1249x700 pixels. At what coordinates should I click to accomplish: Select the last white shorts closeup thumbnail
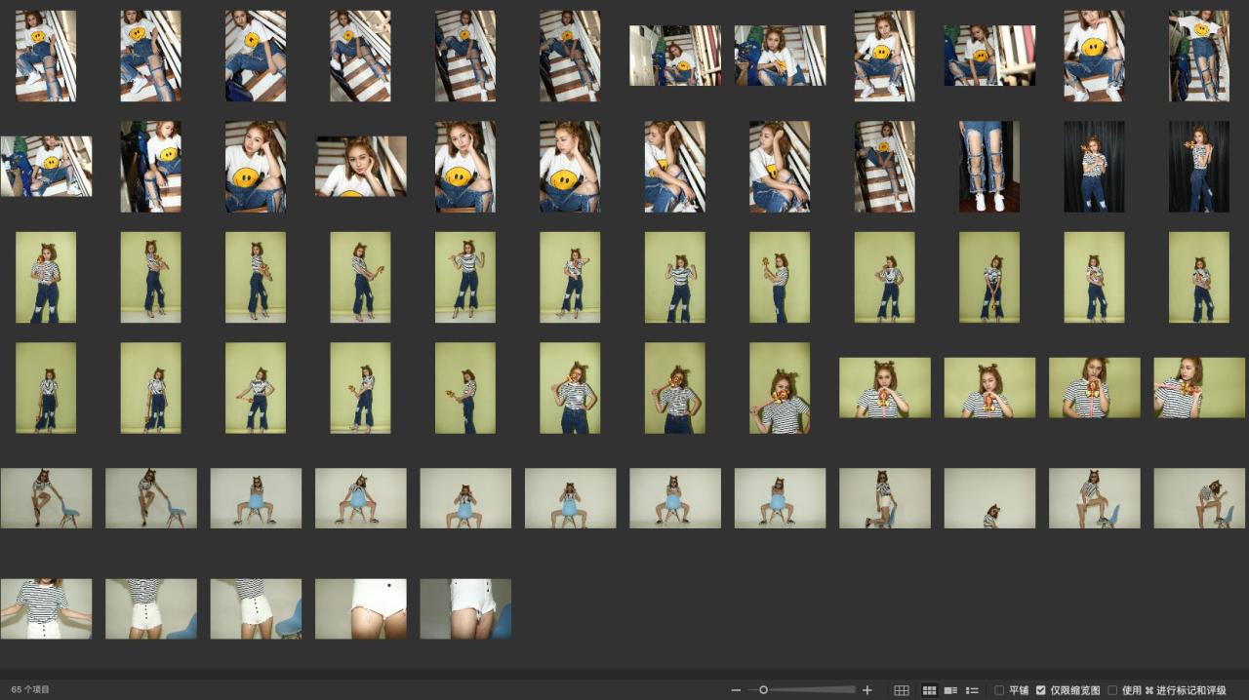click(x=465, y=608)
